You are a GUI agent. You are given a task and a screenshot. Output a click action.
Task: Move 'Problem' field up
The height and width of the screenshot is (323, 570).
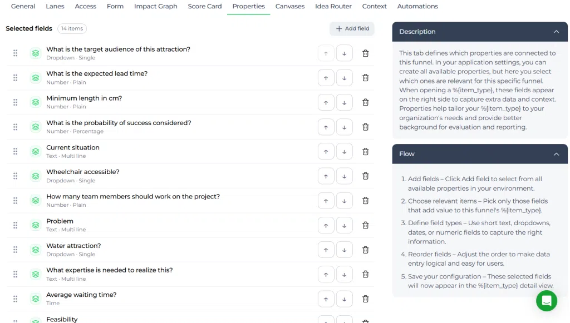tap(326, 225)
